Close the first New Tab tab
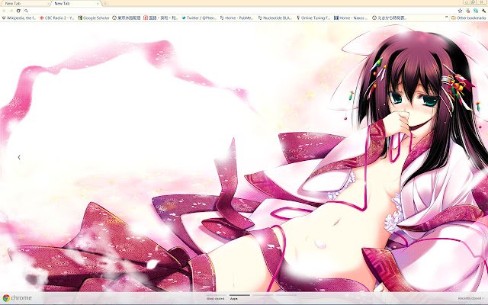 49,3
